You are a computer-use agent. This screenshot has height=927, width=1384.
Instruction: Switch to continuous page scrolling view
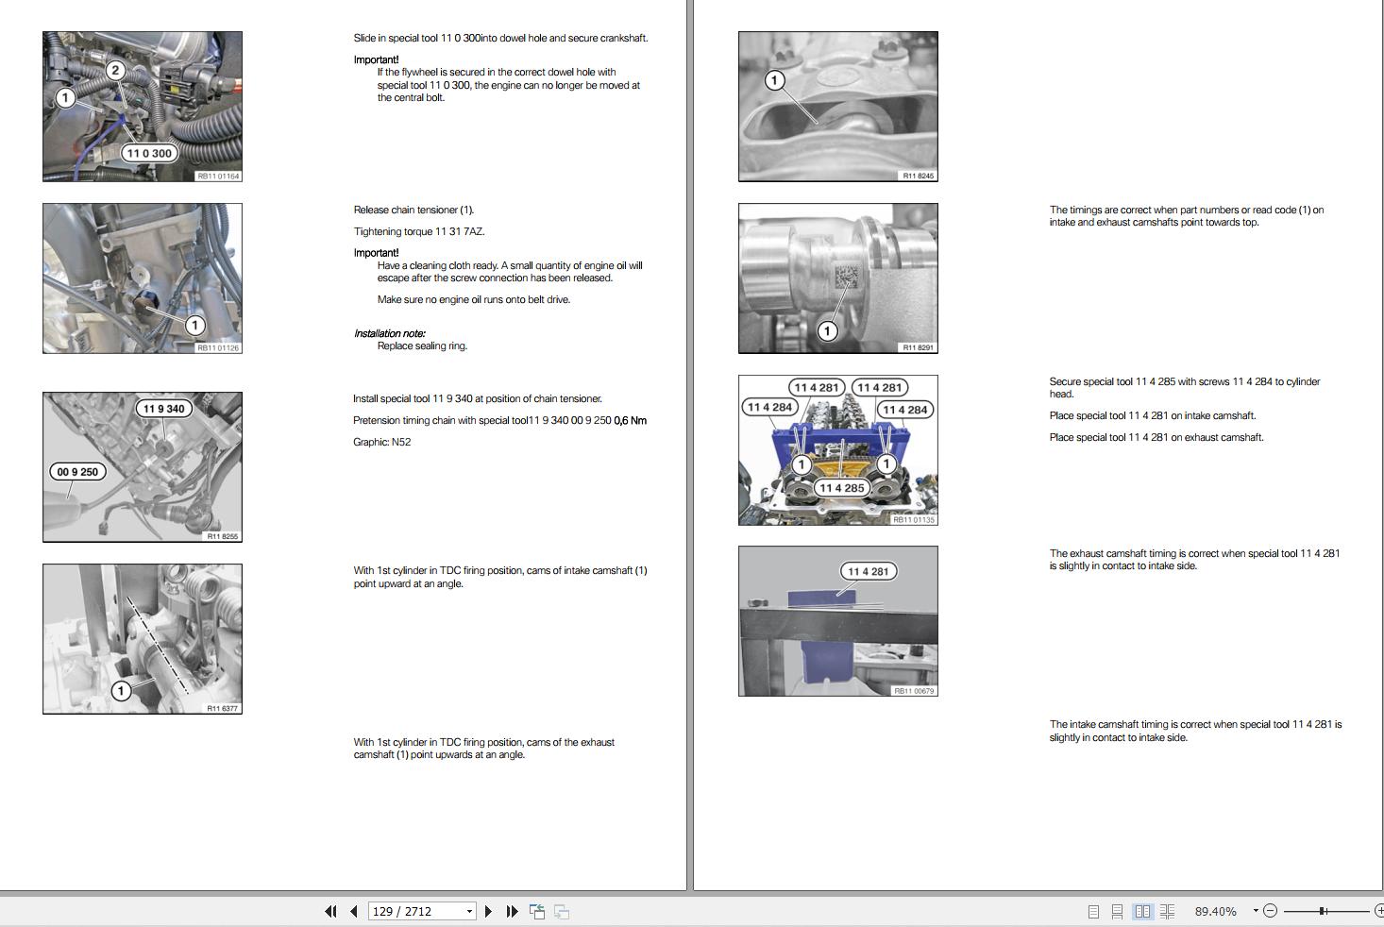click(1117, 911)
